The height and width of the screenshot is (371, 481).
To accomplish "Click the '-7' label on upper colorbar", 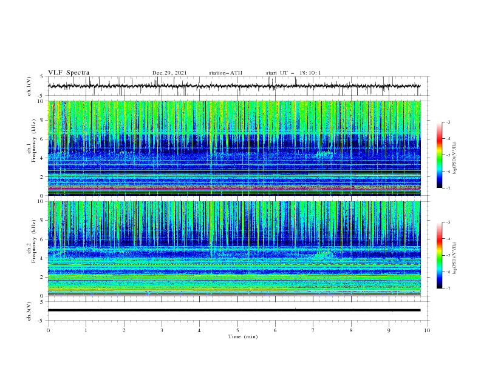I will click(x=448, y=188).
